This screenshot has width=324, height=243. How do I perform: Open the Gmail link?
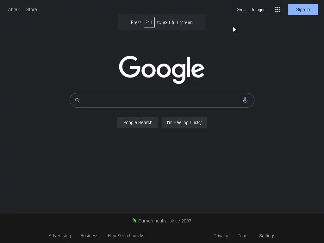pyautogui.click(x=242, y=9)
